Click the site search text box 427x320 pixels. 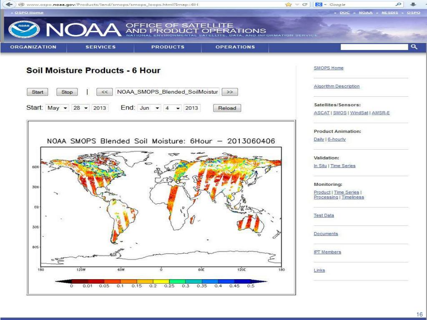[374, 47]
